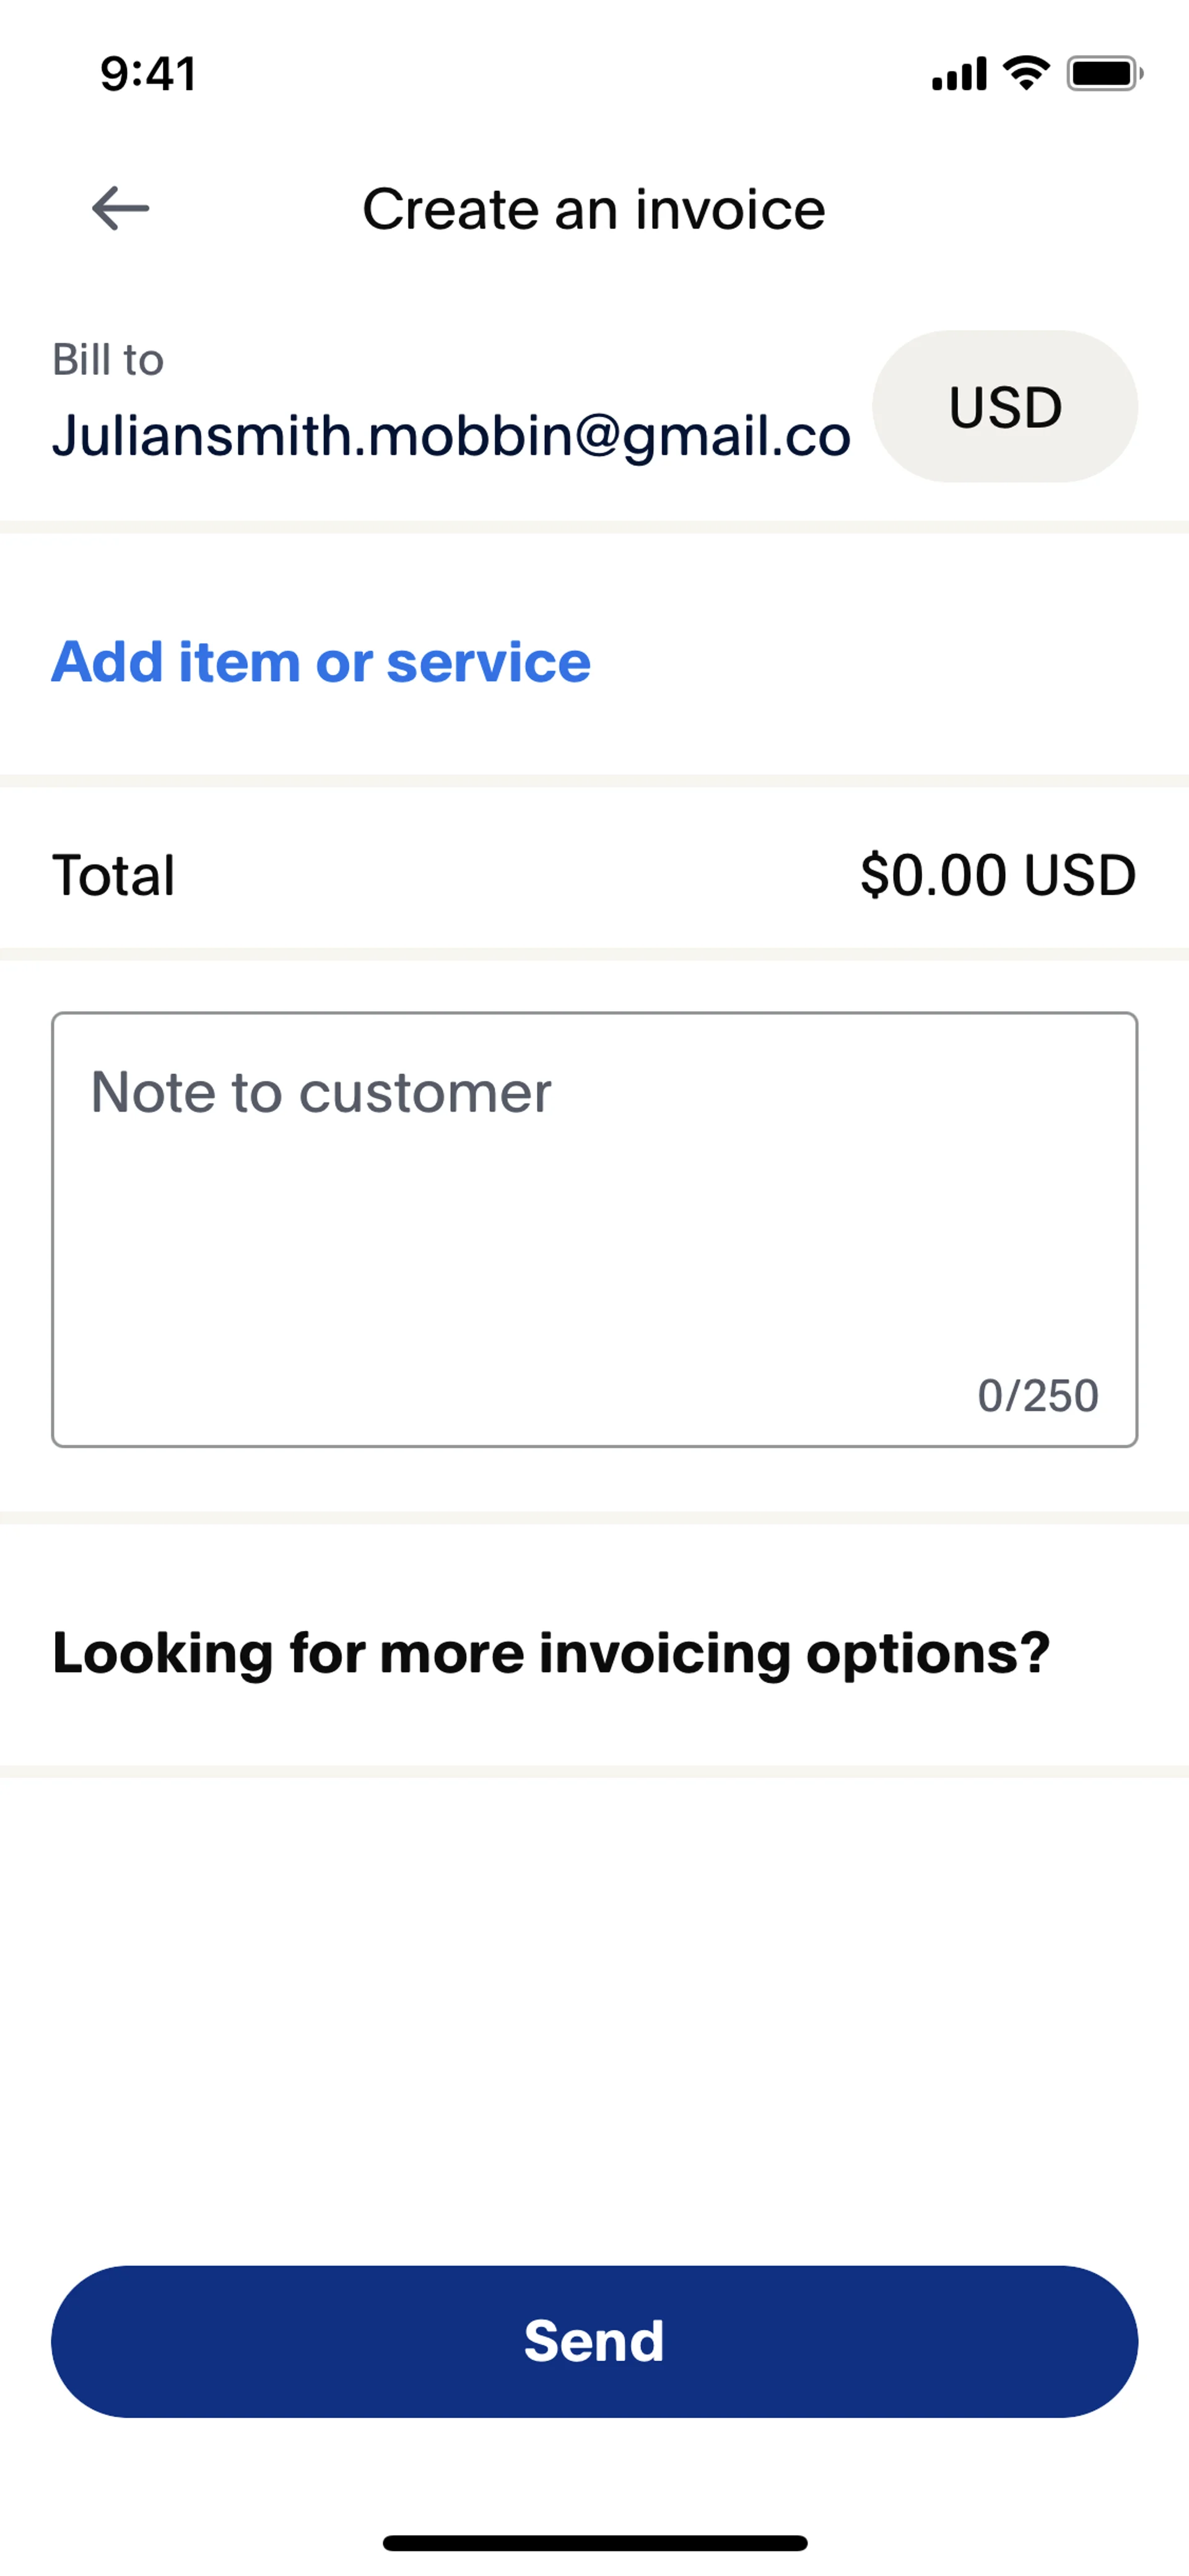This screenshot has height=2576, width=1189.
Task: Open the USD currency selector
Action: (1004, 407)
